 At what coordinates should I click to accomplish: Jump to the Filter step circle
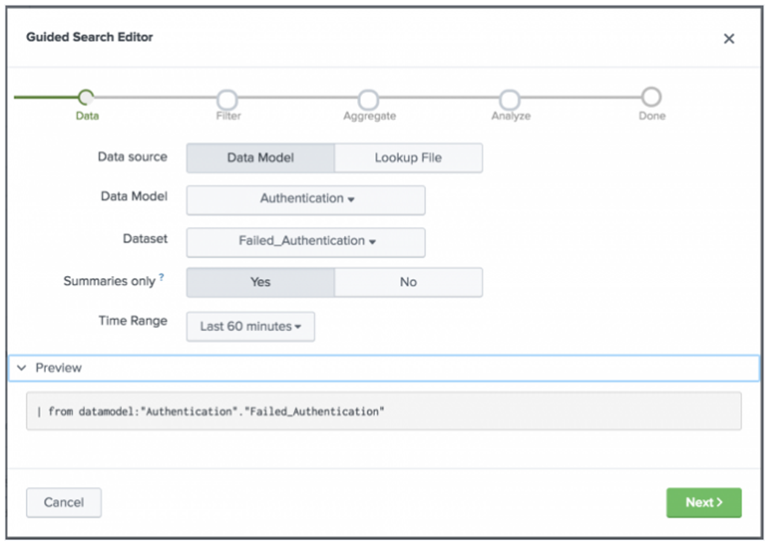[227, 99]
